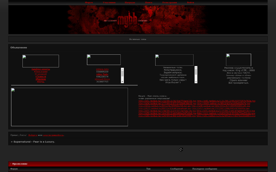Open the Форум menu item

coord(89,2)
